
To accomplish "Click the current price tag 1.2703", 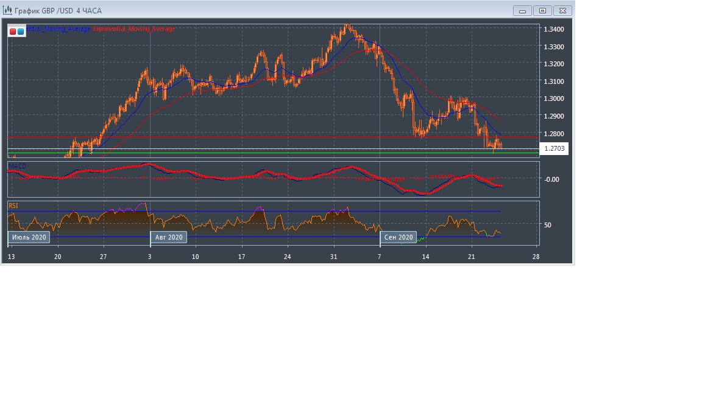I will pos(554,148).
